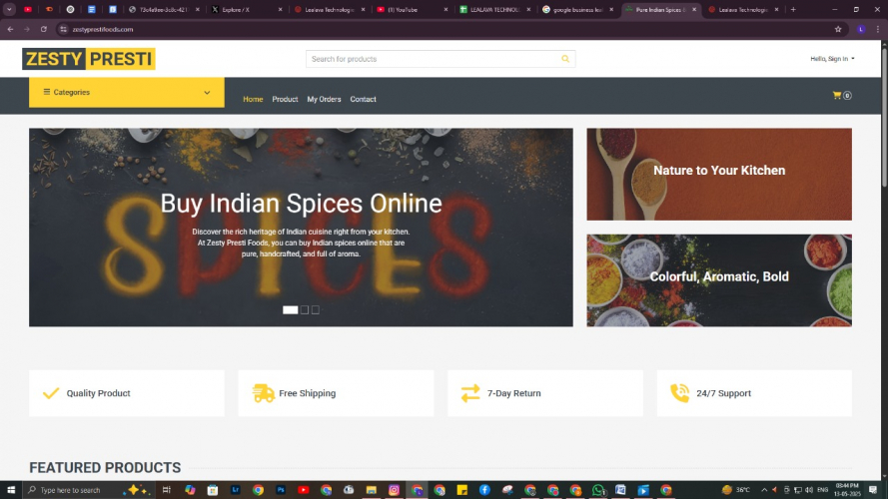Go back using the browser back arrow

tap(10, 29)
